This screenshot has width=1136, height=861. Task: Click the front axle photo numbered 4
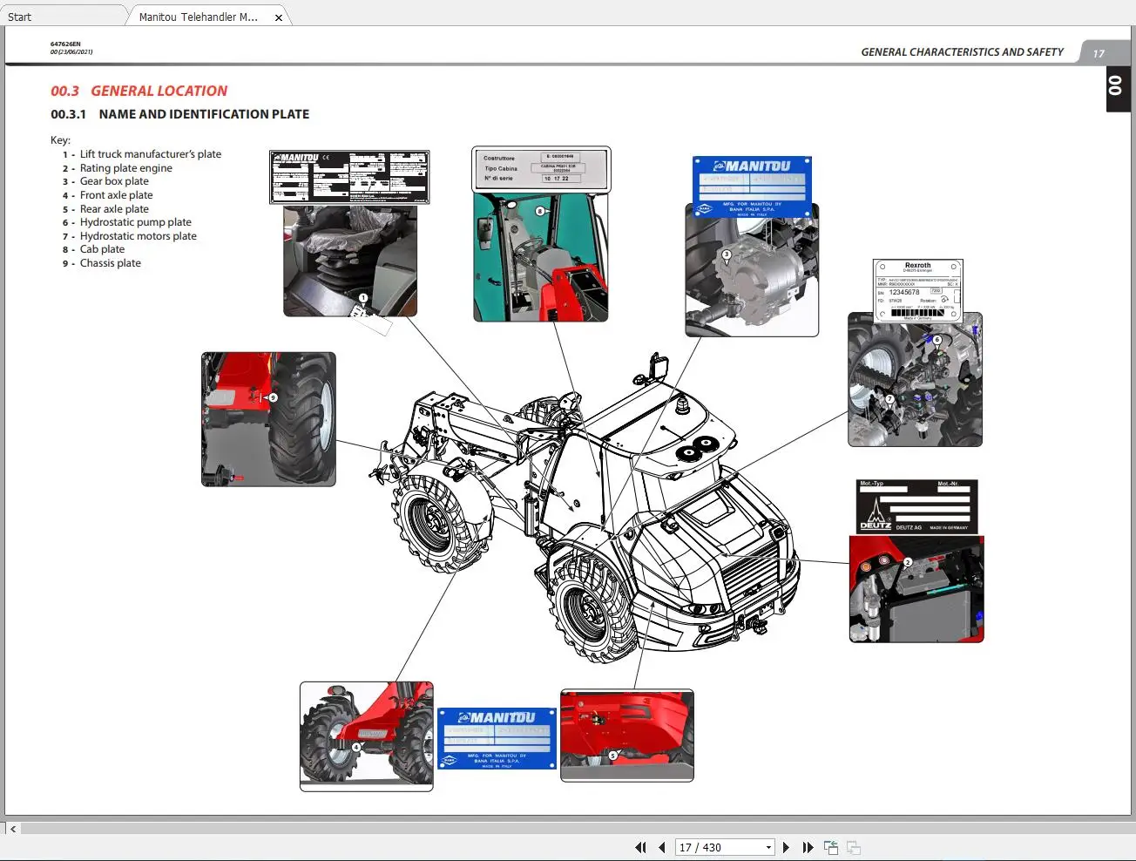[366, 736]
